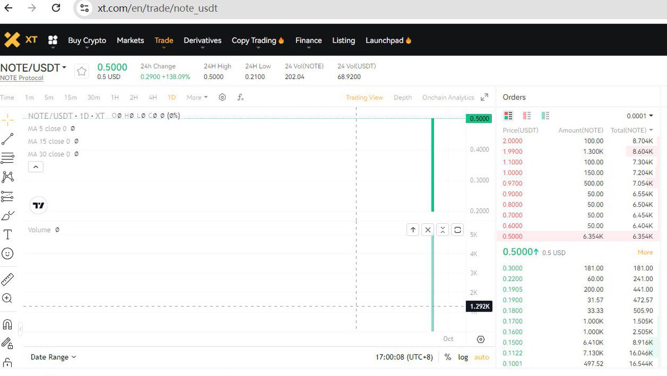Open time axis settings gear
The width and height of the screenshot is (667, 376).
(x=481, y=339)
